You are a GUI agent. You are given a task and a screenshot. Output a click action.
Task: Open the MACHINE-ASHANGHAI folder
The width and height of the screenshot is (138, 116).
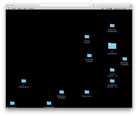point(125,59)
